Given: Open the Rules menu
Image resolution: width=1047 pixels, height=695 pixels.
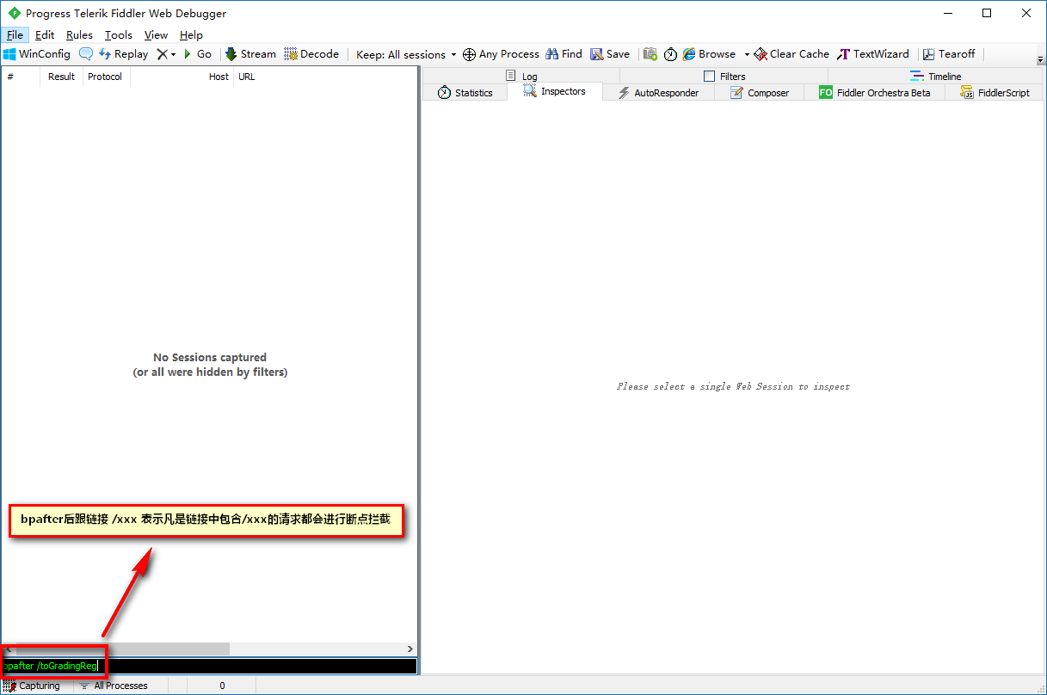Looking at the screenshot, I should point(79,35).
